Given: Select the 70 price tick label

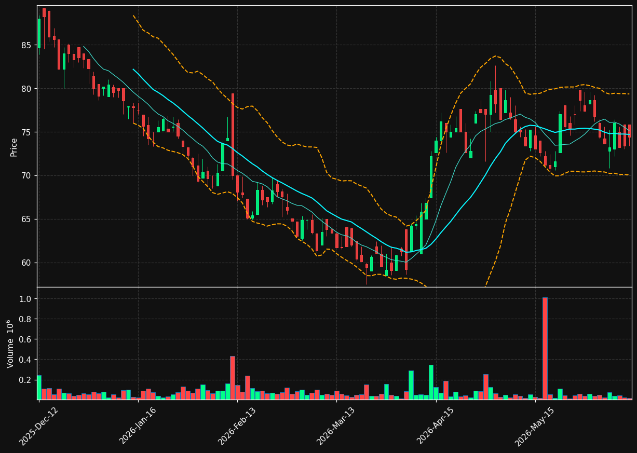Looking at the screenshot, I should pyautogui.click(x=27, y=176).
